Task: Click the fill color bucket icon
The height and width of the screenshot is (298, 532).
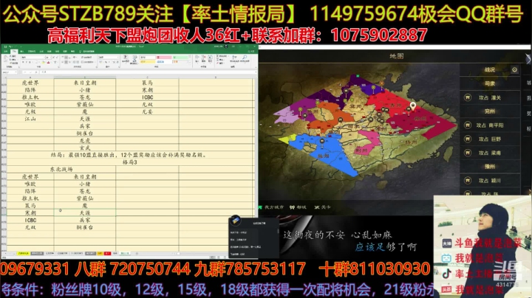Action: 43,62
